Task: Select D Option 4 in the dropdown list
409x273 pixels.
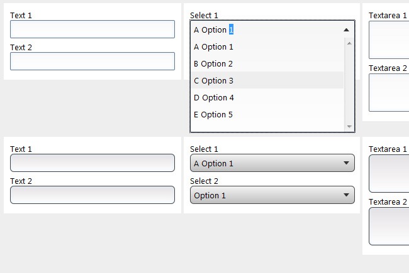Action: (x=267, y=97)
